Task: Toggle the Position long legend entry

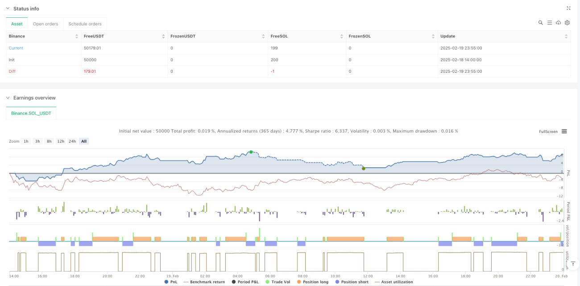Action: point(312,282)
